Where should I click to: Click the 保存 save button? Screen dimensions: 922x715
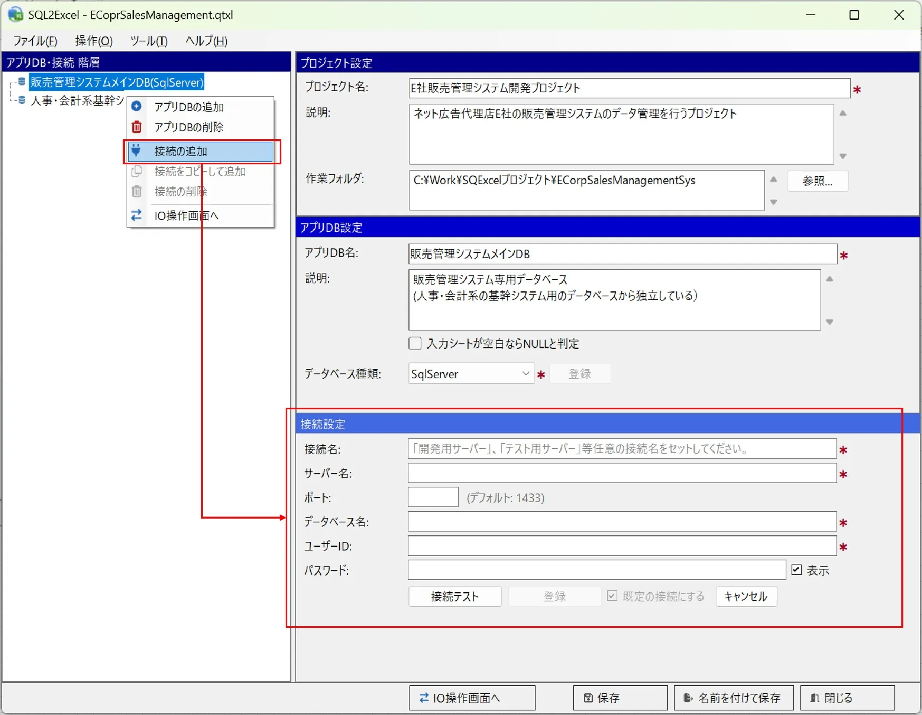click(620, 698)
